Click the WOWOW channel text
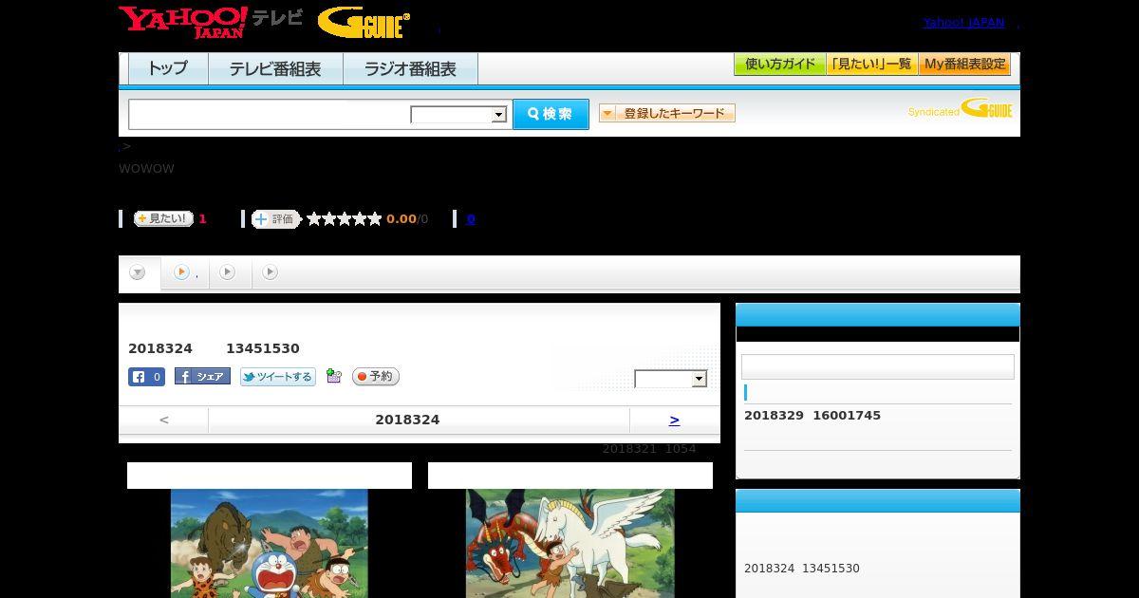Screen dimensions: 1139x598 pos(146,169)
